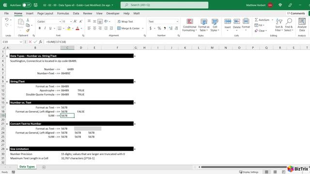
Task: Apply the red Font Color
Action: [77, 29]
